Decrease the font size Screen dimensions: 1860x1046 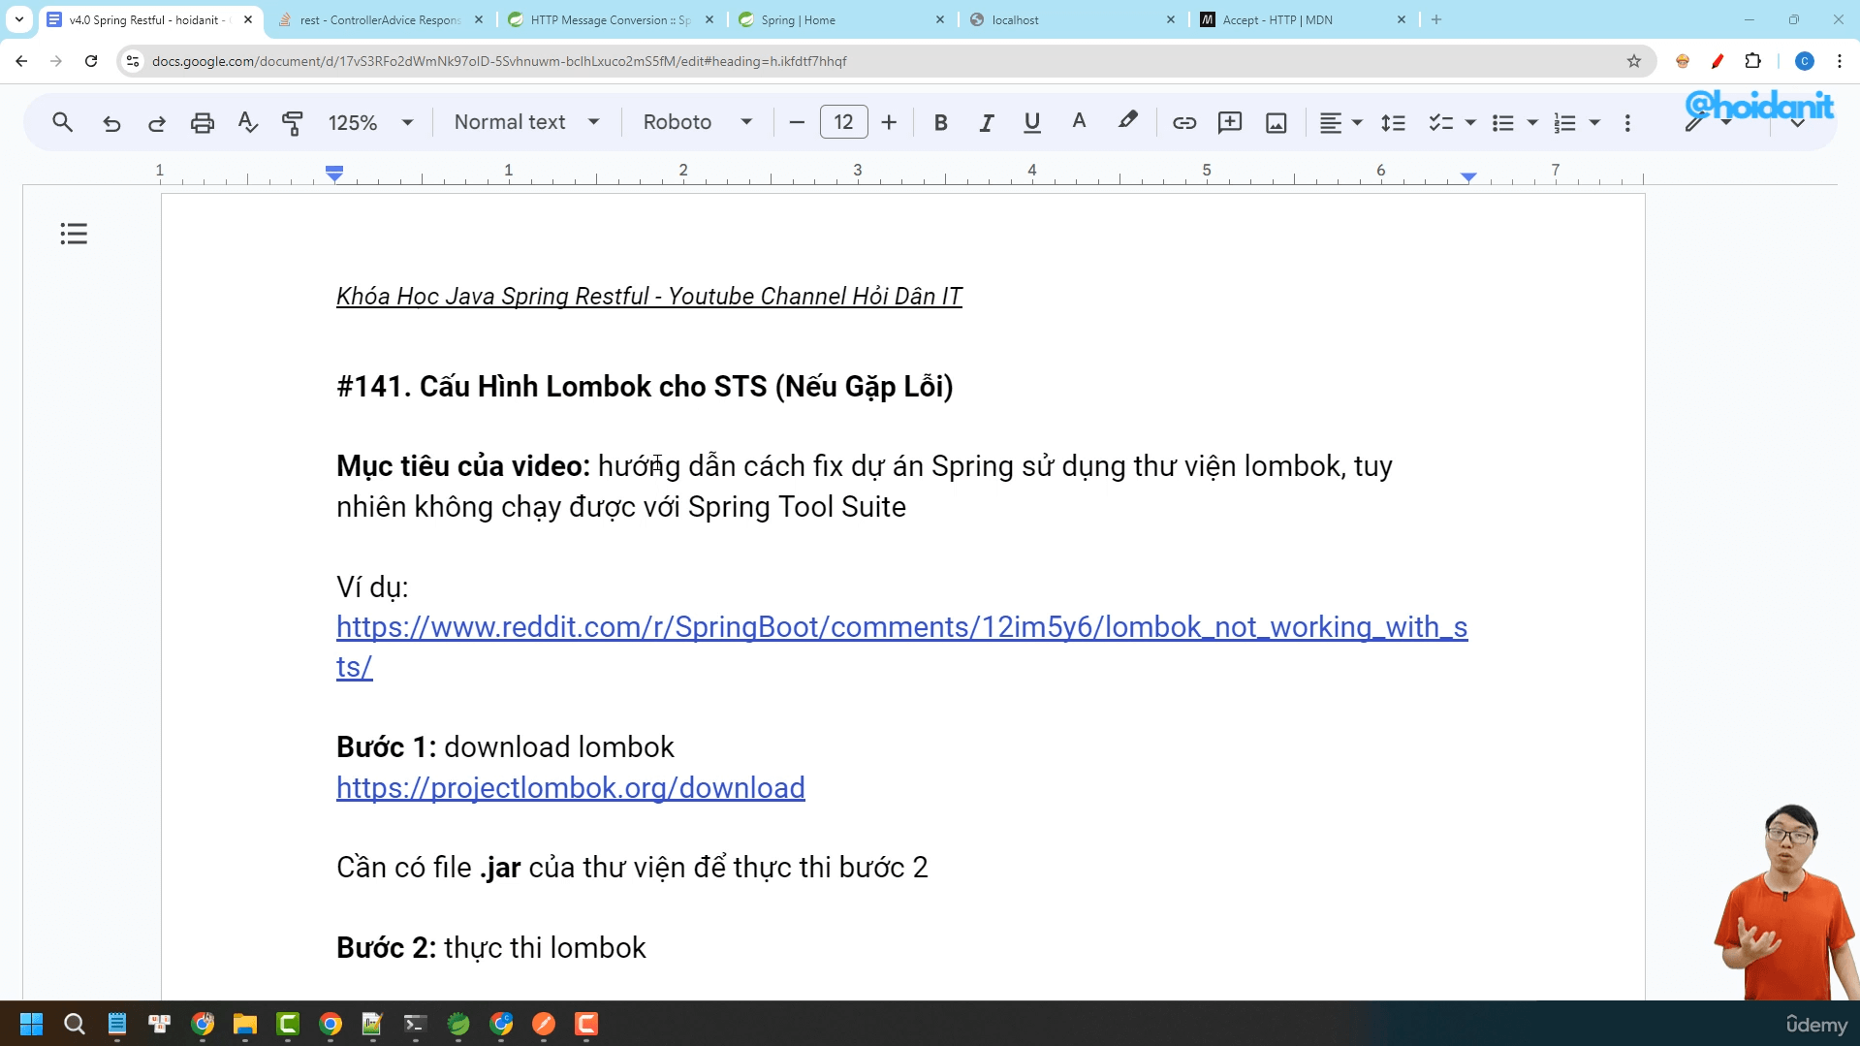click(797, 123)
